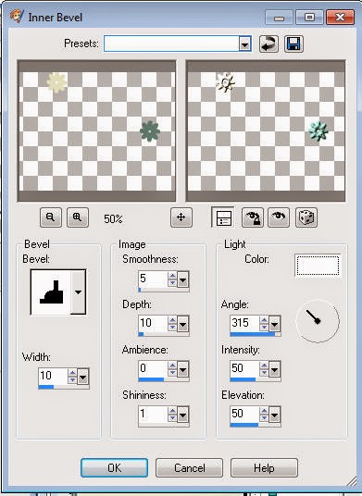Click the Help button
The width and height of the screenshot is (362, 496).
click(264, 467)
